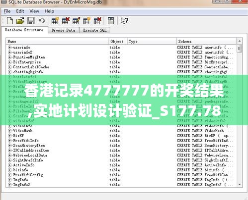
Task: Click the Write Changes floppy disk icon
Action: [x=31, y=21]
